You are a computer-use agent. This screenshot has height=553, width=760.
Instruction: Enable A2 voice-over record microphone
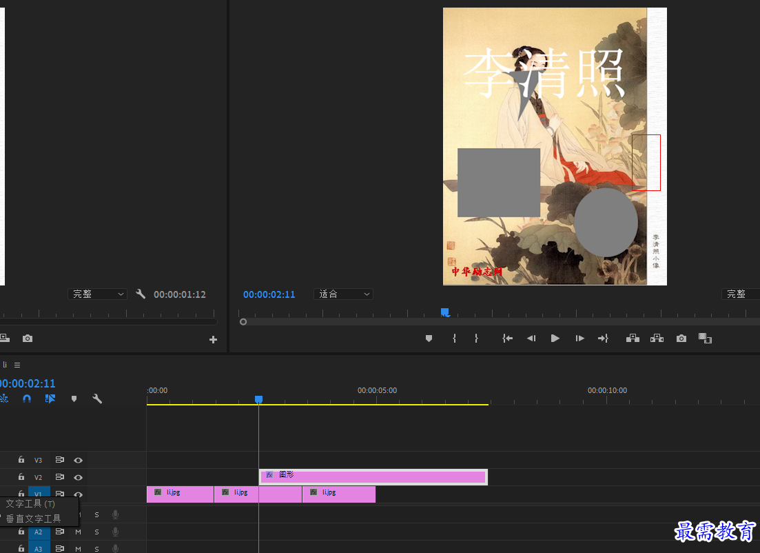pyautogui.click(x=115, y=532)
